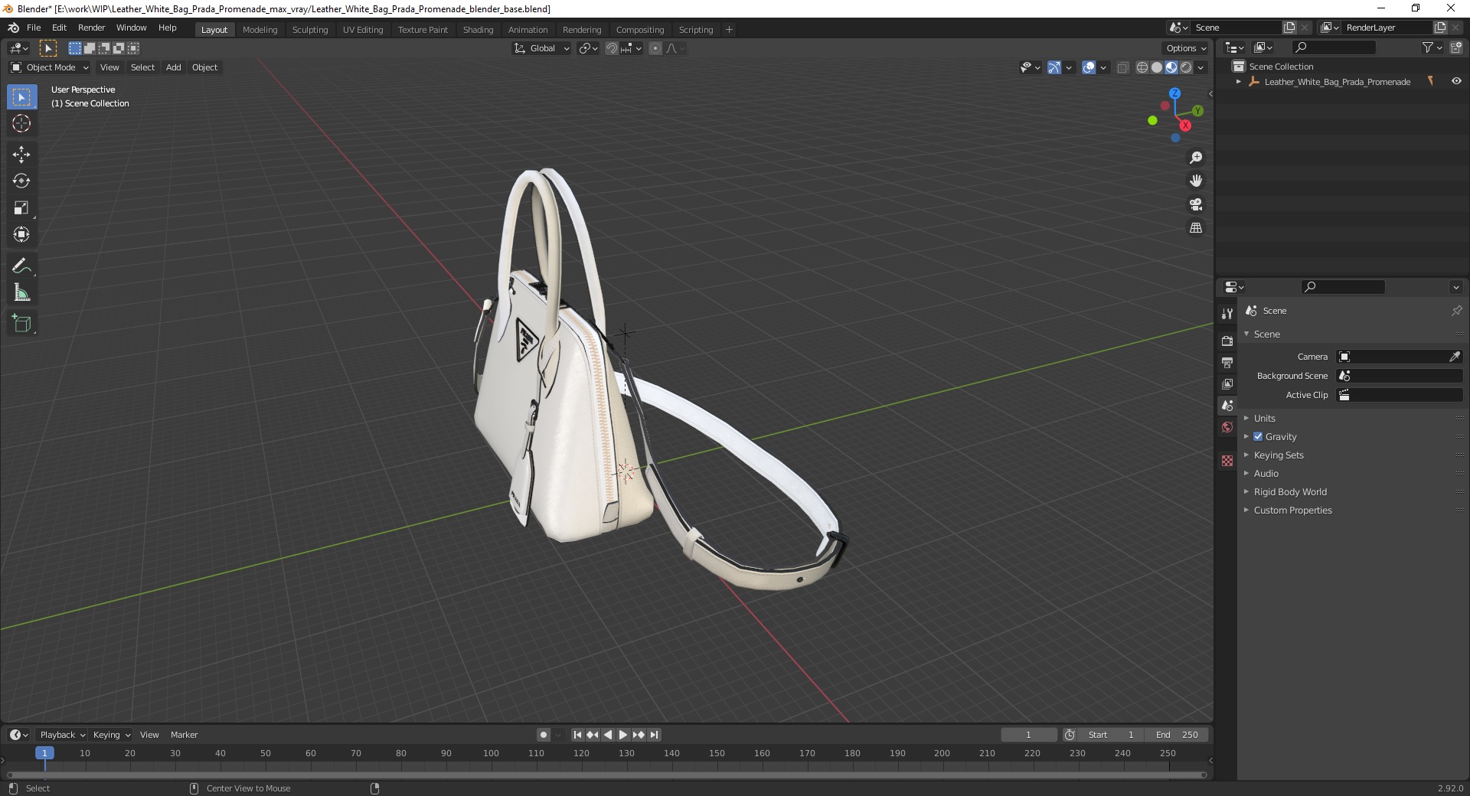The width and height of the screenshot is (1470, 796).
Task: Switch to rendered viewport shading
Action: click(1186, 67)
